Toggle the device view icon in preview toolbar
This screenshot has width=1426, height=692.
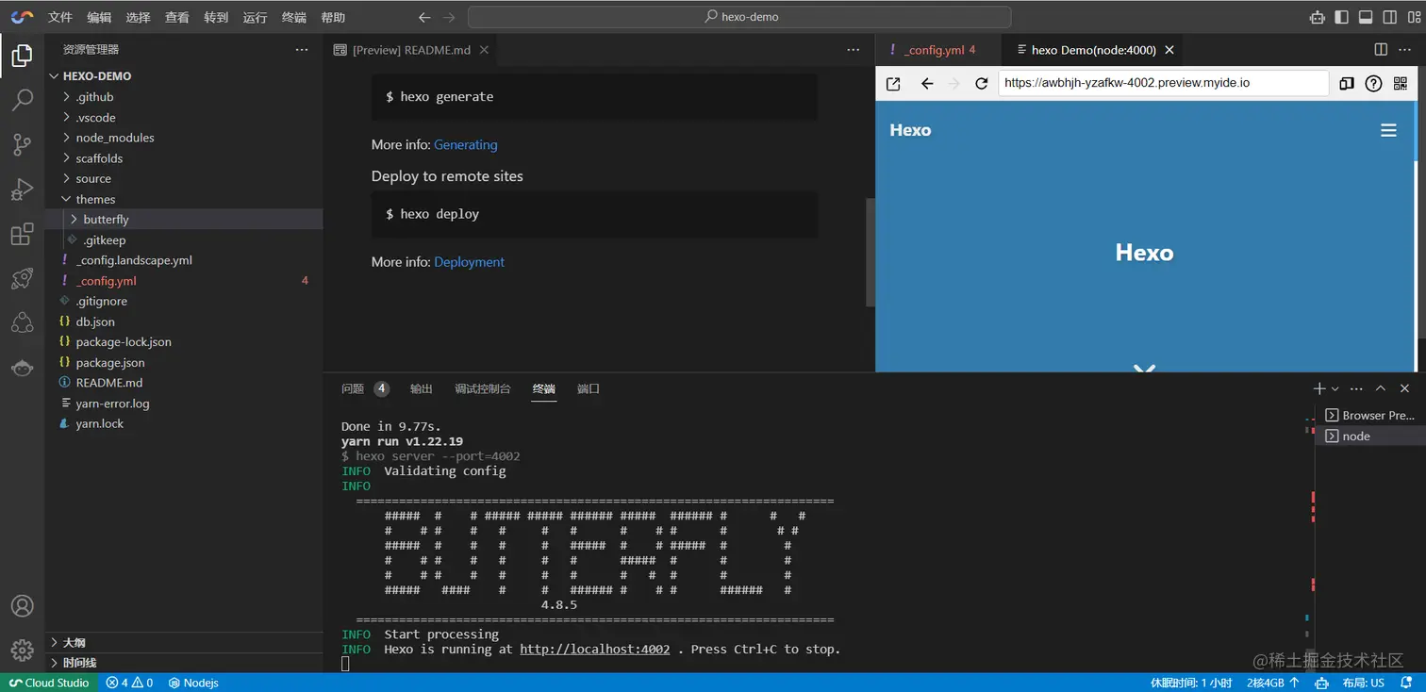click(1347, 83)
